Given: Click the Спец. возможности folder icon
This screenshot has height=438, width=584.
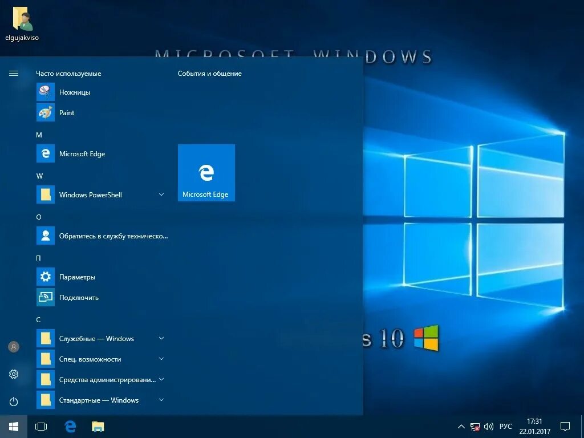Looking at the screenshot, I should (x=46, y=359).
